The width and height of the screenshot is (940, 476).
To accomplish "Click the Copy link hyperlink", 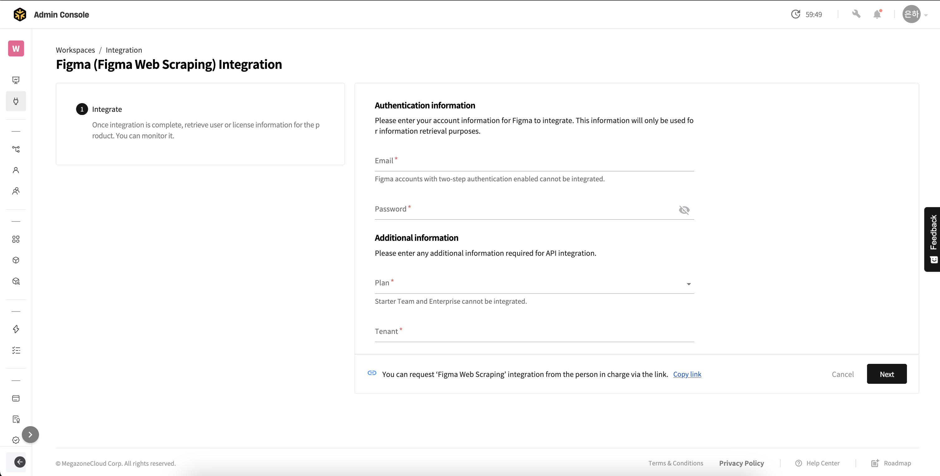I will pos(687,374).
